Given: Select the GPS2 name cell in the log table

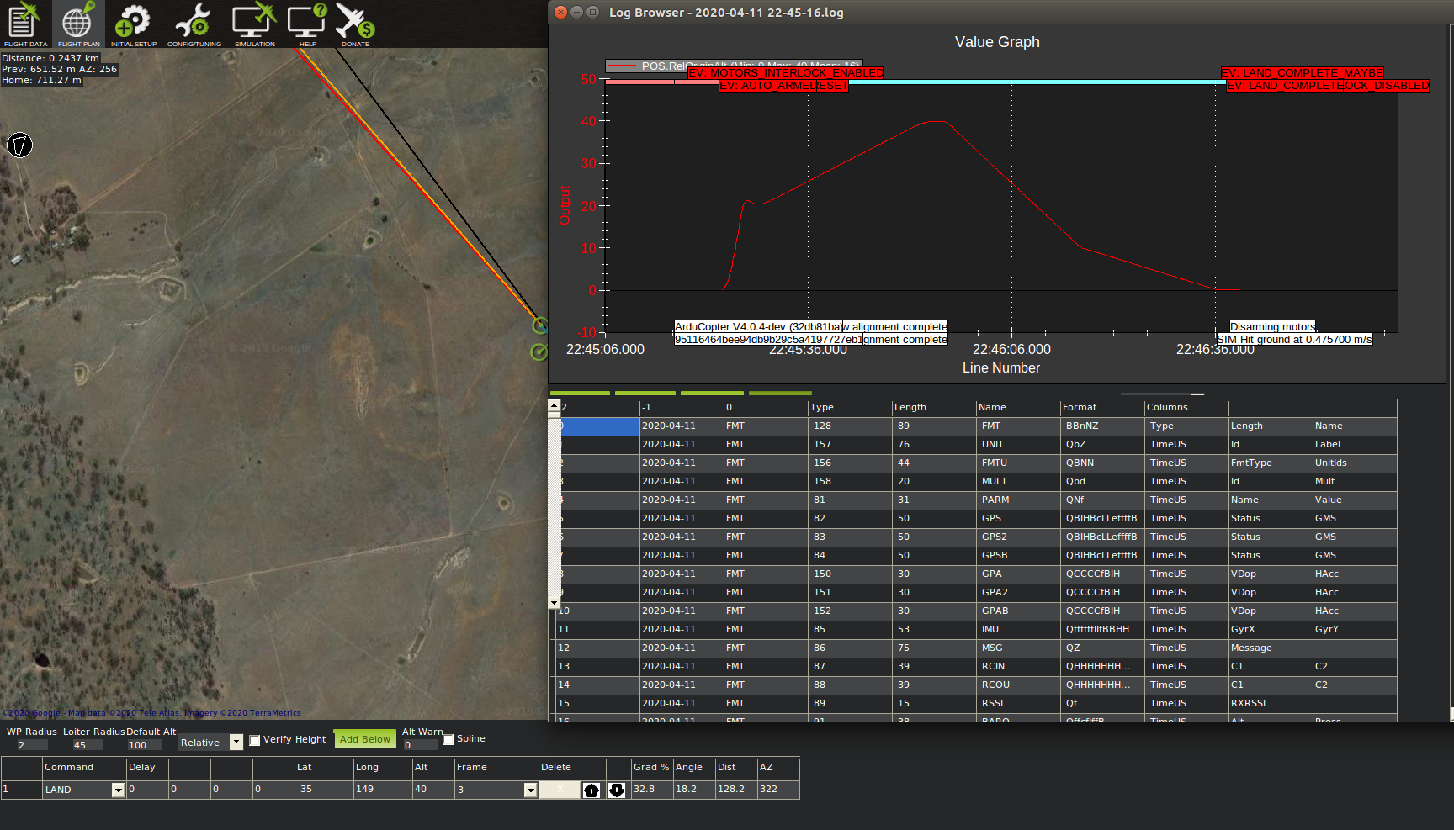Looking at the screenshot, I should pos(1018,537).
